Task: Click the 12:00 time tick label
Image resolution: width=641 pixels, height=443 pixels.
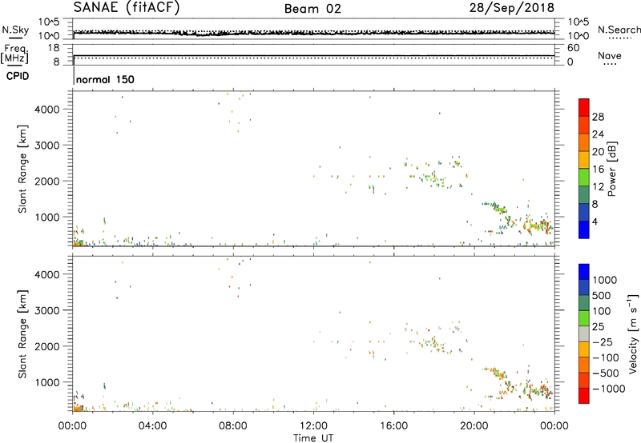Action: click(x=313, y=426)
